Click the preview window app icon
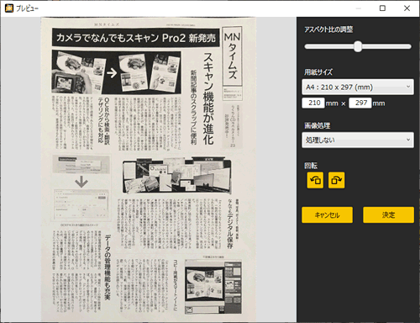 click(9, 8)
